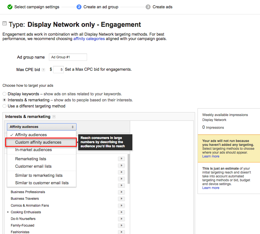Screen dimensions: 260x234
Task: Add Business Professionals using its arrow button
Action: [x=121, y=192]
